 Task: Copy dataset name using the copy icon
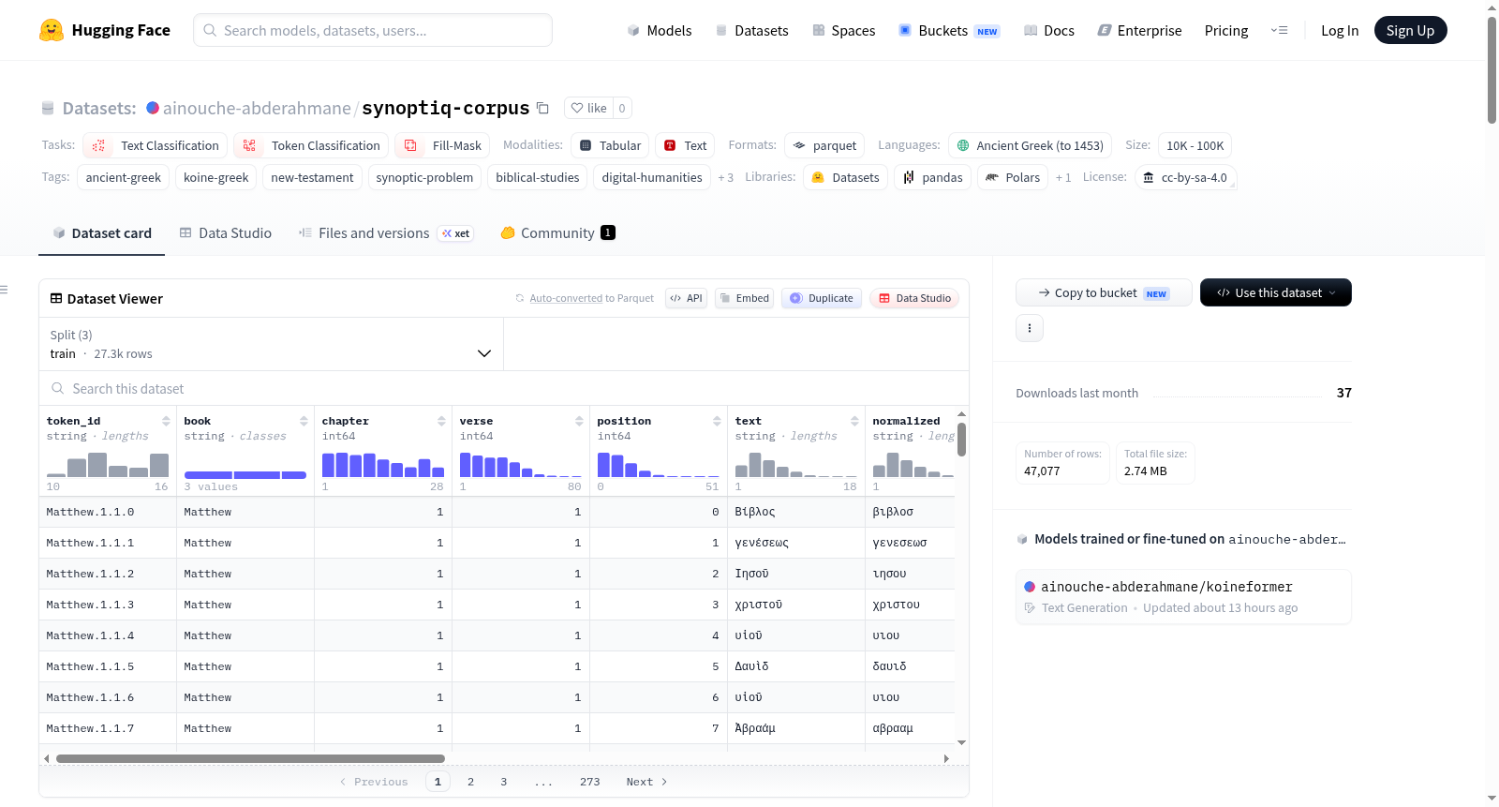point(542,108)
